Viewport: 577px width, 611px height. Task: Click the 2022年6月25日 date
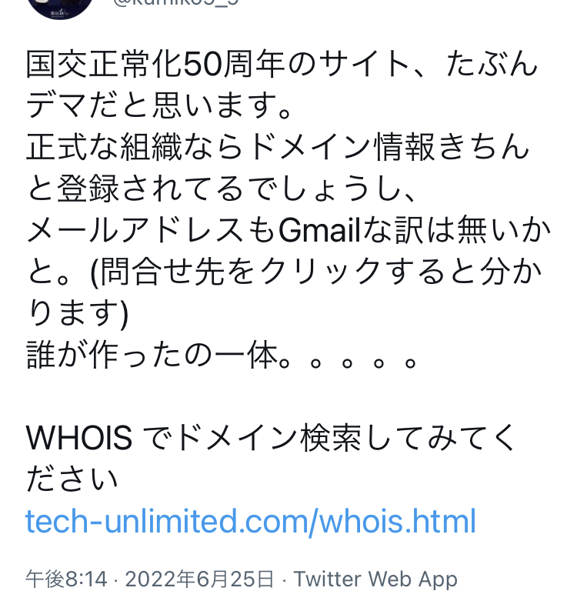point(198,579)
